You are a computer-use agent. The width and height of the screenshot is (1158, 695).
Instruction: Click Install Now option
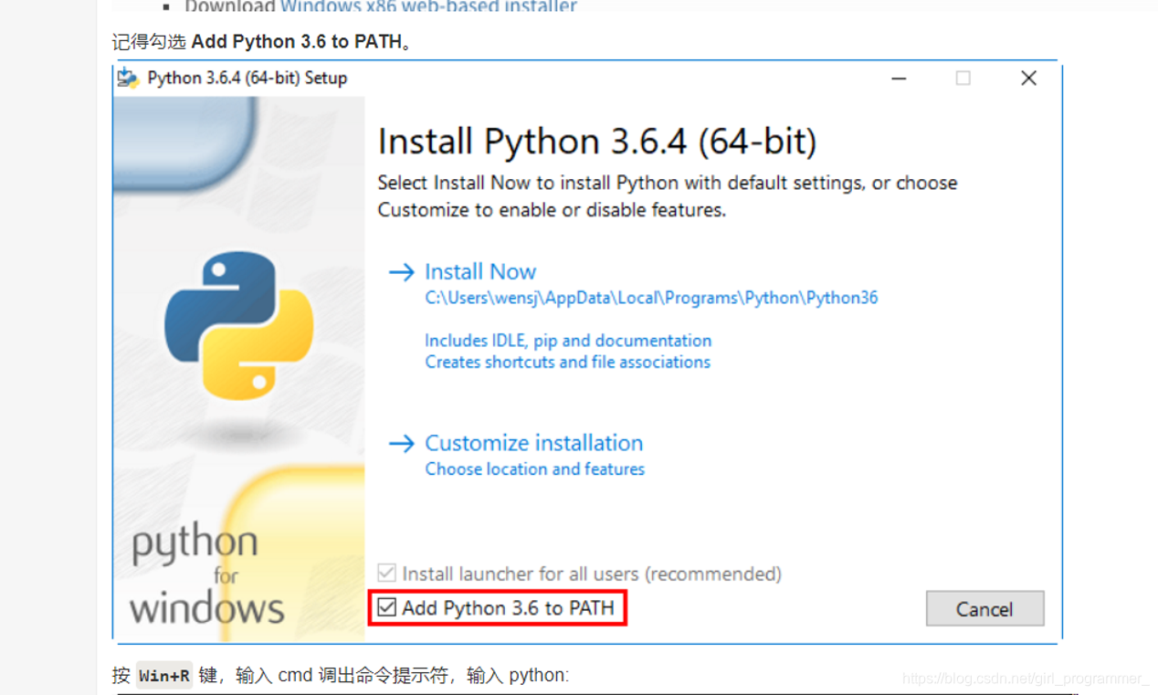coord(480,271)
